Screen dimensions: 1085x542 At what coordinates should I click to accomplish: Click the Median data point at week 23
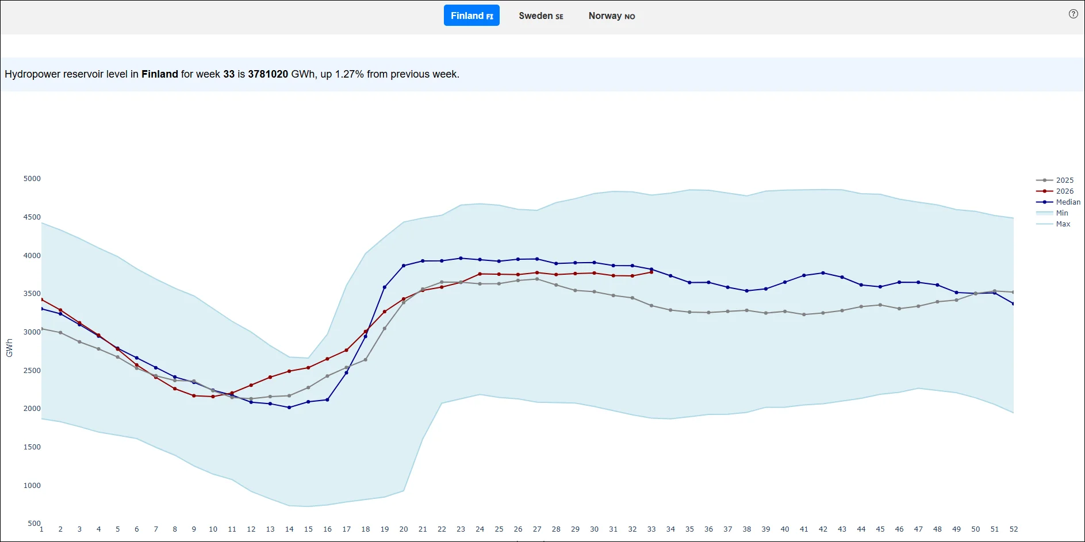click(461, 258)
